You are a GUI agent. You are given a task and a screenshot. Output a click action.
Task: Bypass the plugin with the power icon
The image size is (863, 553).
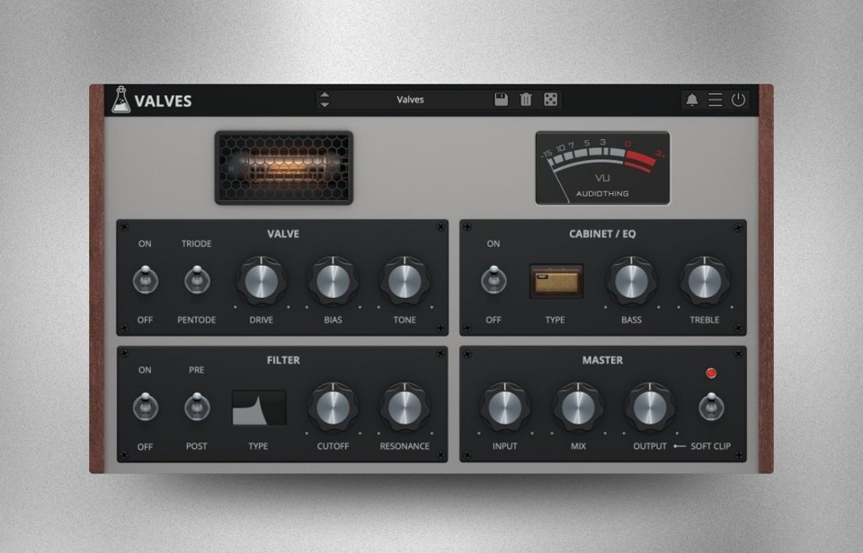[738, 100]
